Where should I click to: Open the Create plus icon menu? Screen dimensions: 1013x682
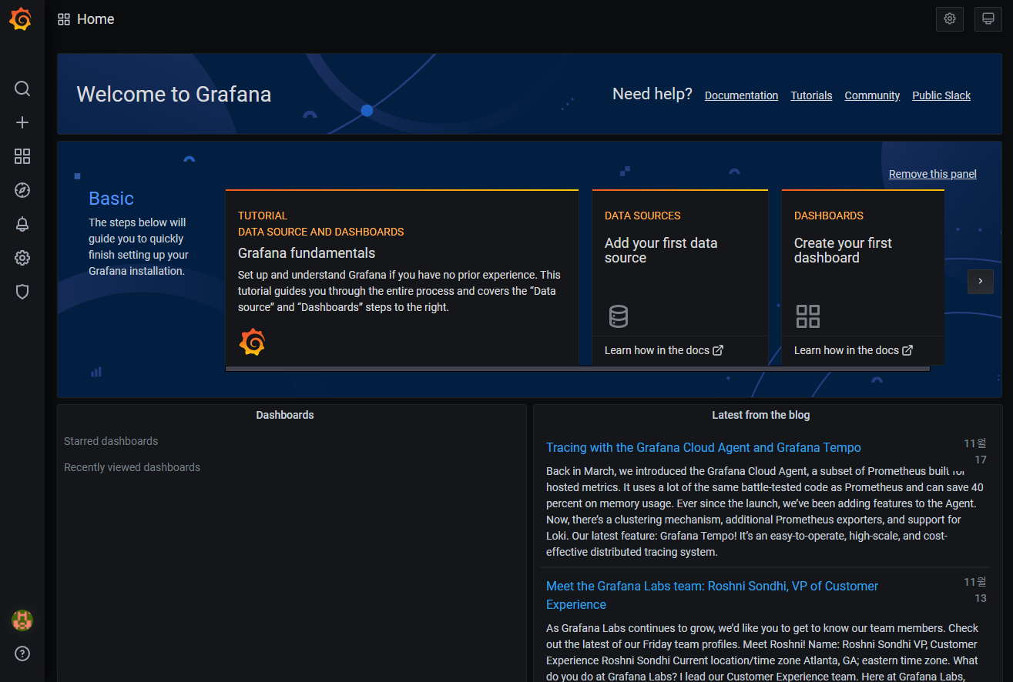point(22,122)
